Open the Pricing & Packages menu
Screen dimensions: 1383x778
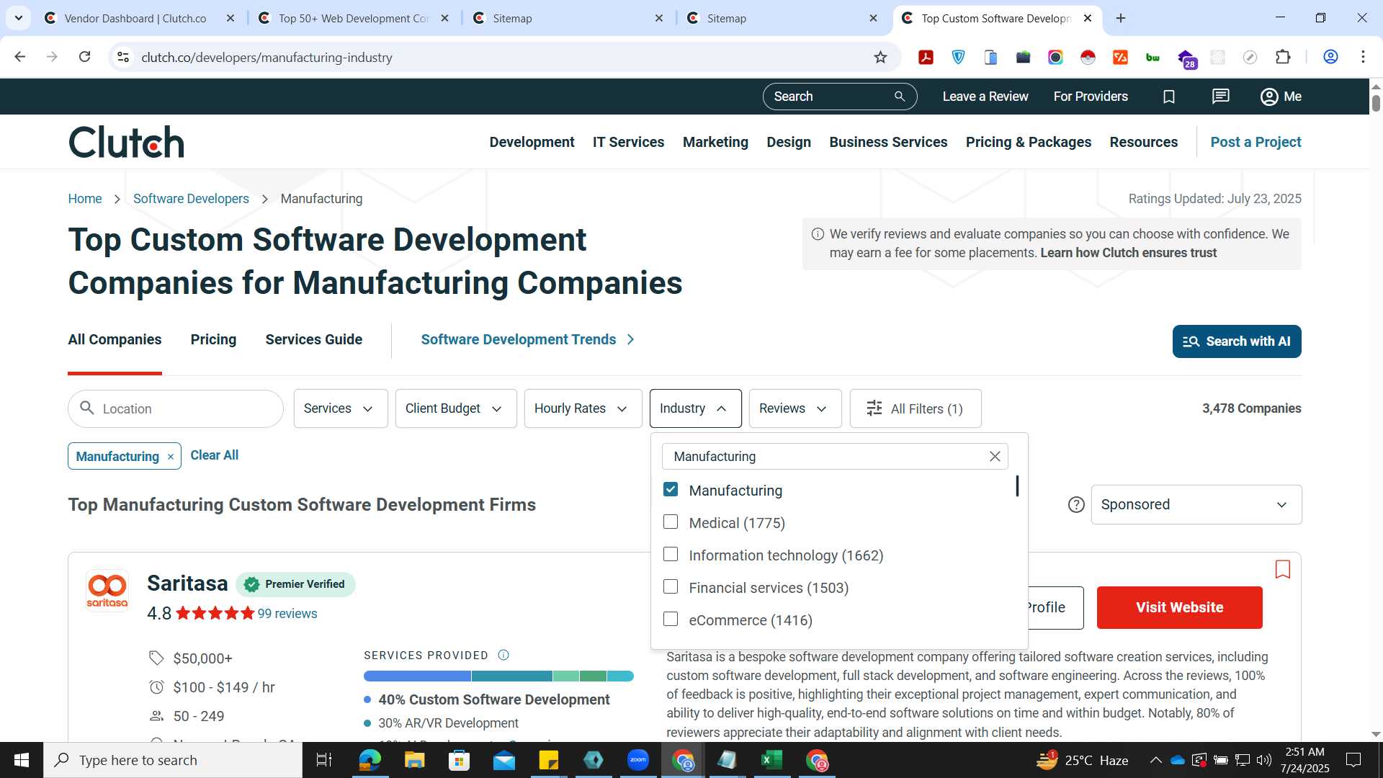click(1028, 143)
